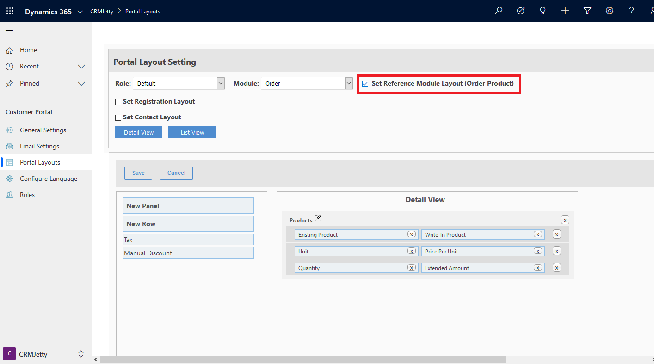Open the Role dropdown showing Default
The width and height of the screenshot is (654, 364).
click(179, 84)
